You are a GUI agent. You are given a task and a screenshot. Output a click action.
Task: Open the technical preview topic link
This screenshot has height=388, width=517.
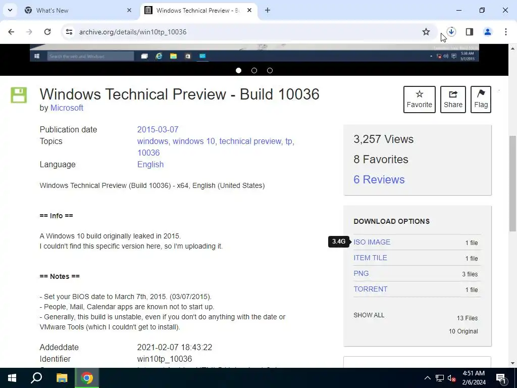250,141
